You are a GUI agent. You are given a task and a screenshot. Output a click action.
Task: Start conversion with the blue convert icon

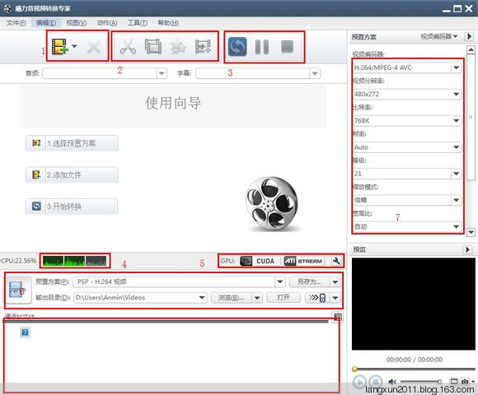(x=237, y=47)
